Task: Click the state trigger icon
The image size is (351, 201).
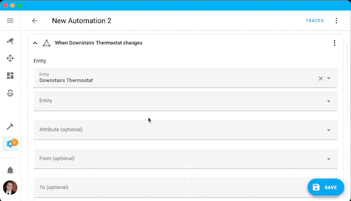Action: [x=47, y=43]
